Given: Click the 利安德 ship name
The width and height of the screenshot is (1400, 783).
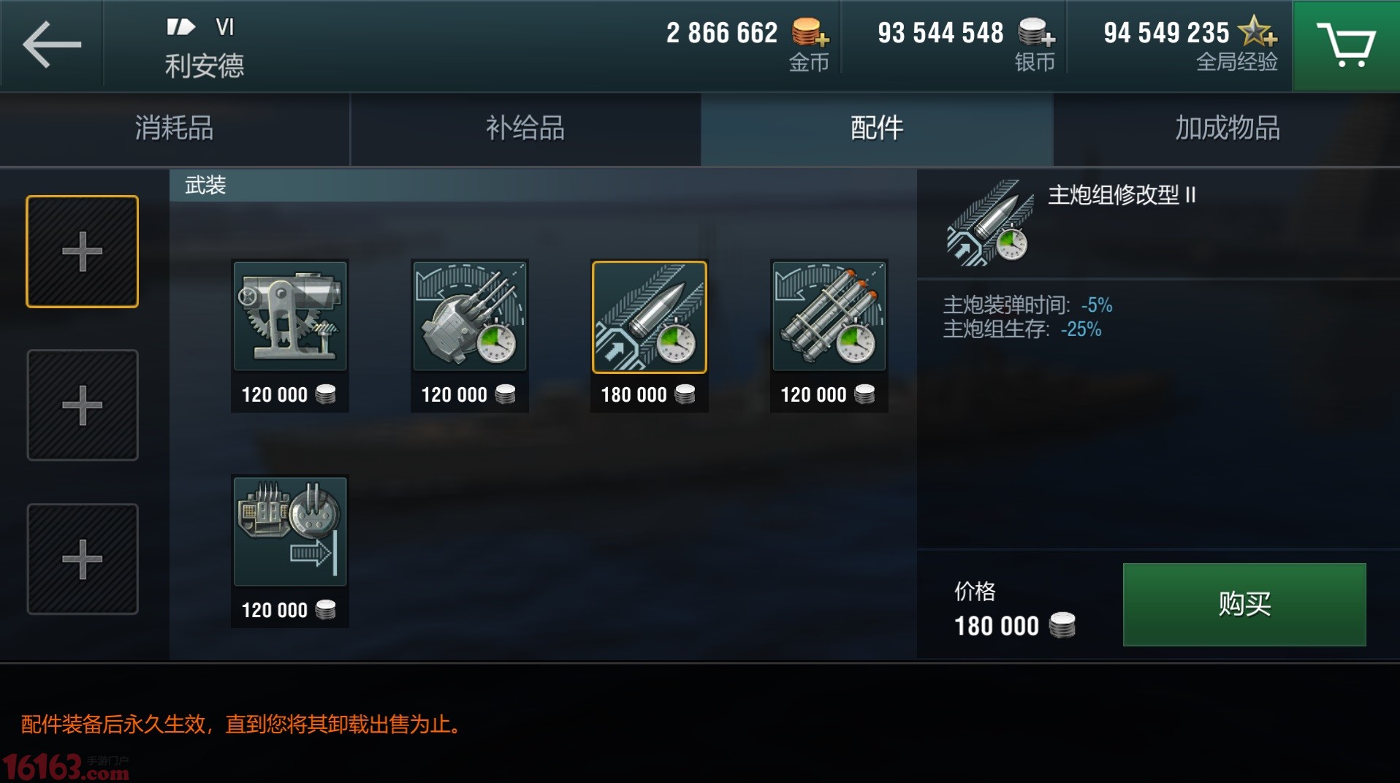Looking at the screenshot, I should (205, 66).
